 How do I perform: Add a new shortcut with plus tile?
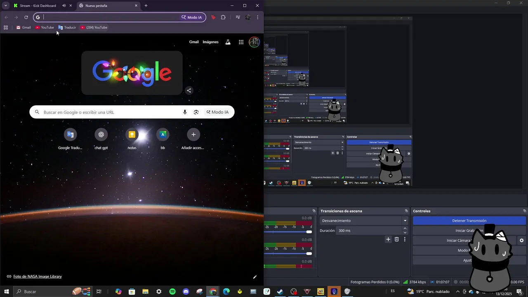point(193,139)
